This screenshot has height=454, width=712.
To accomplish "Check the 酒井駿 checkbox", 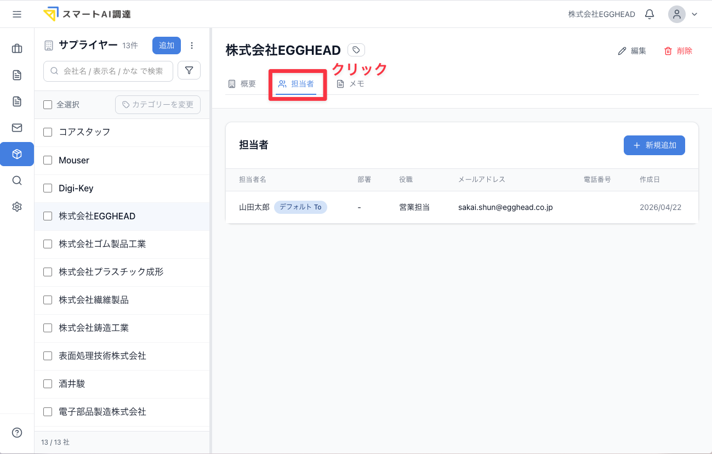I will (48, 384).
